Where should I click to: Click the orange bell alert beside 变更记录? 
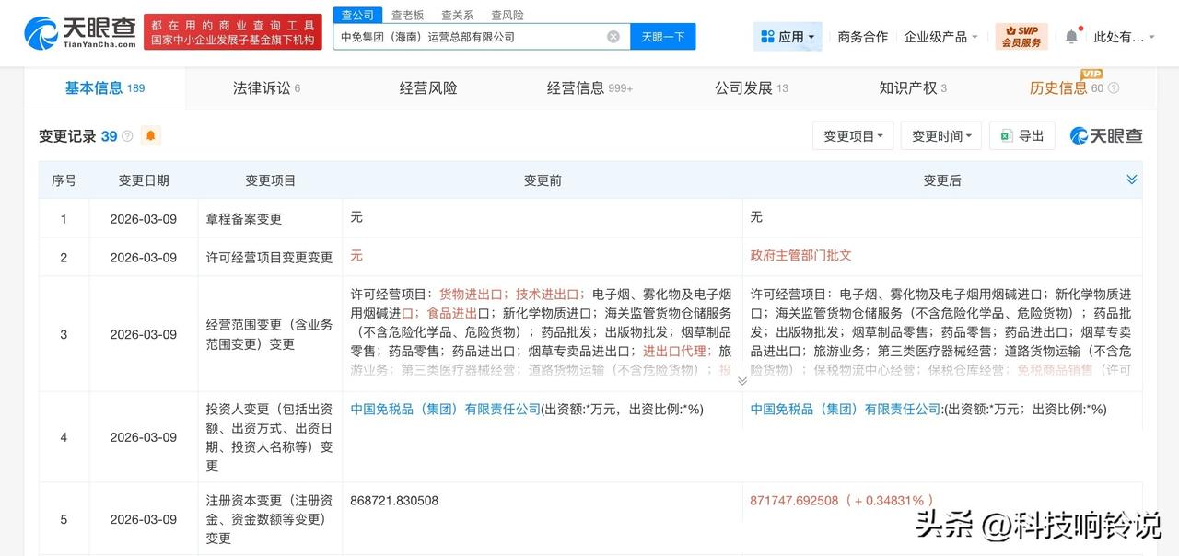tap(151, 136)
